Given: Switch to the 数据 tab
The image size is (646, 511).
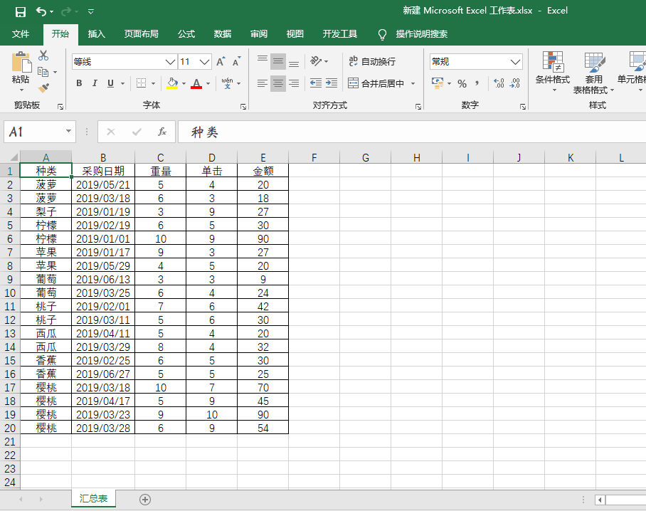Looking at the screenshot, I should coord(223,33).
